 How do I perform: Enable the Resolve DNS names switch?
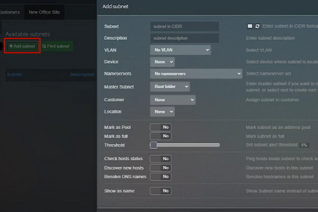pyautogui.click(x=161, y=176)
